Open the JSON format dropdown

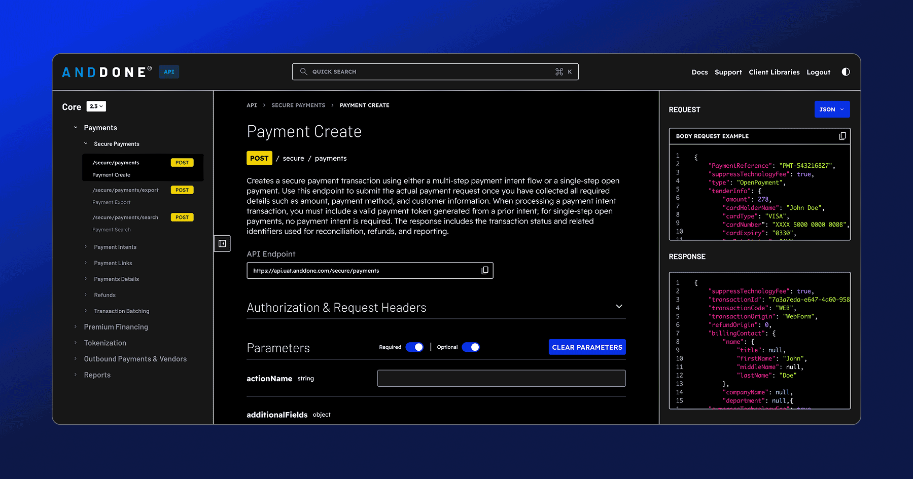point(831,109)
